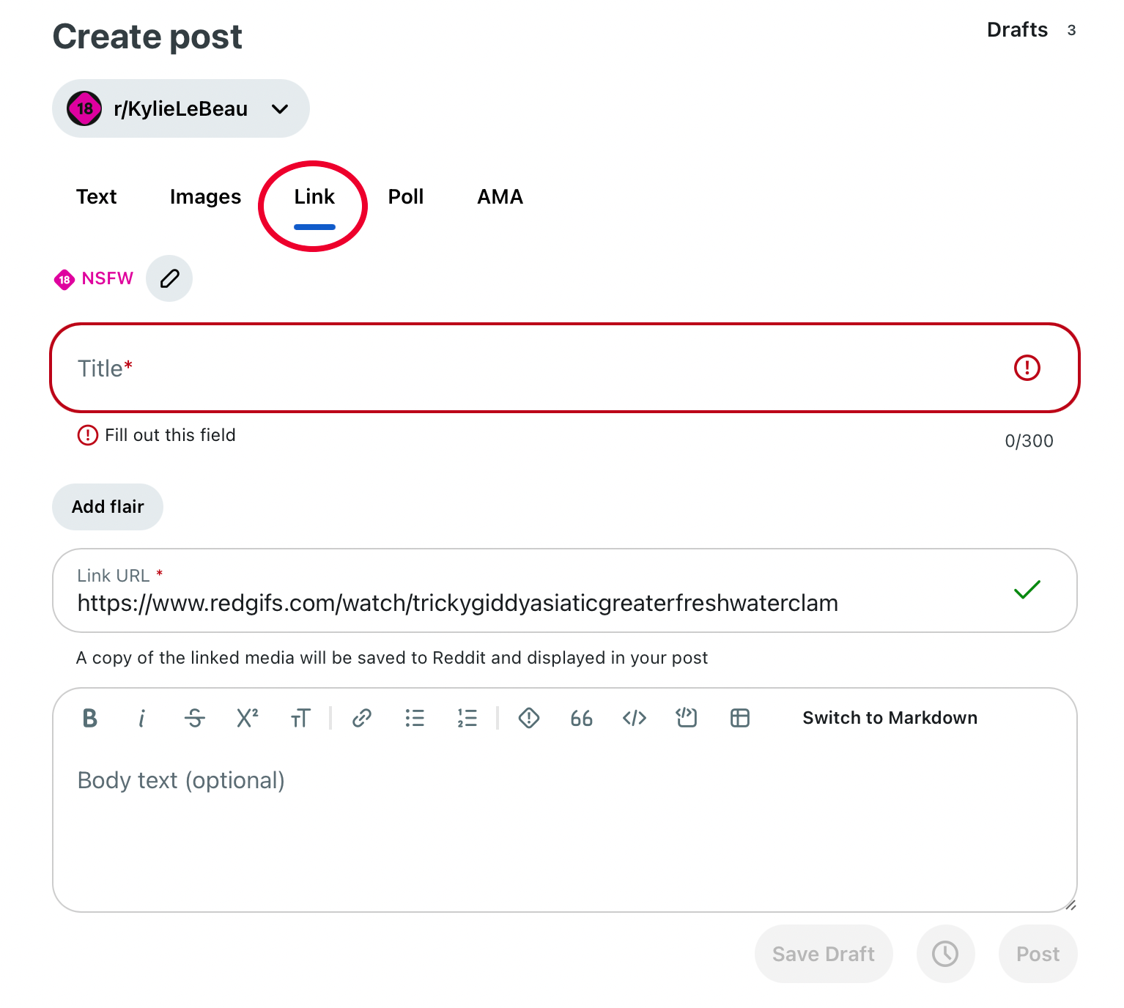Focus the Title input field

[565, 368]
